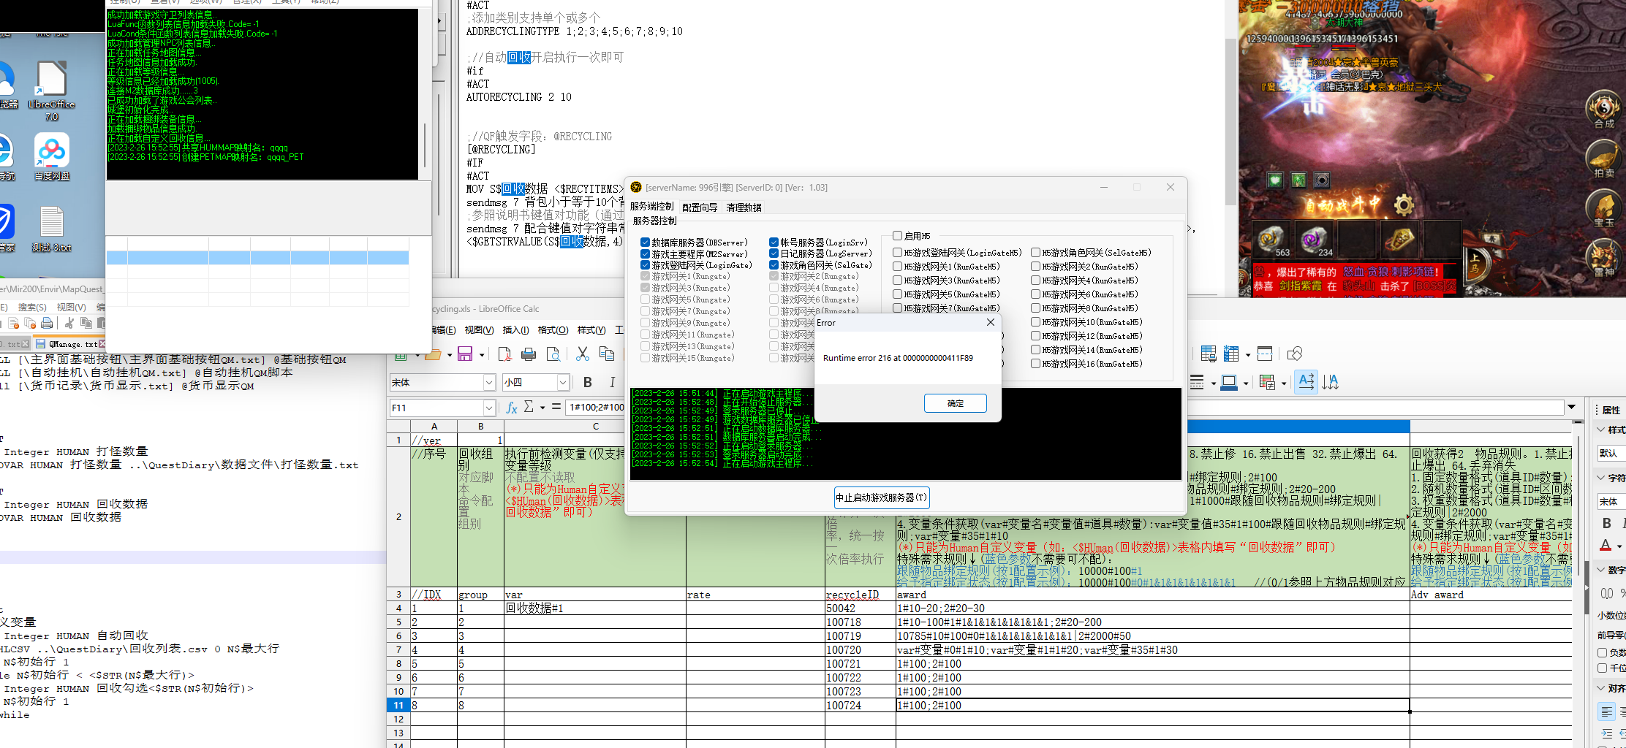The width and height of the screenshot is (1626, 748).
Task: Click font color A in sidebar
Action: point(1606,546)
